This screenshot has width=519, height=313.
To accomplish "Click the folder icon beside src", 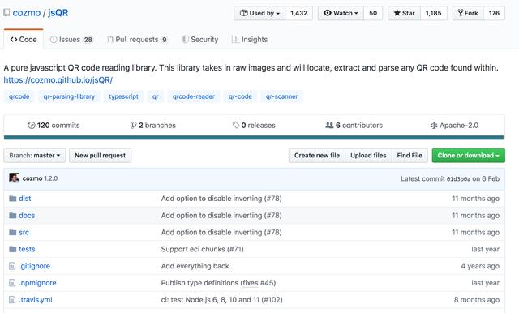I will (x=13, y=232).
